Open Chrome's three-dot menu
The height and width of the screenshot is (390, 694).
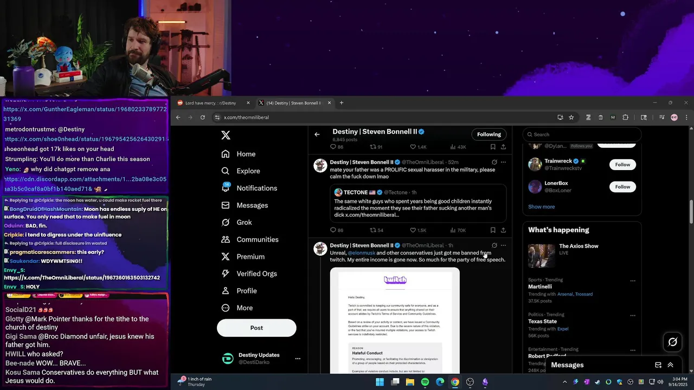(x=686, y=118)
